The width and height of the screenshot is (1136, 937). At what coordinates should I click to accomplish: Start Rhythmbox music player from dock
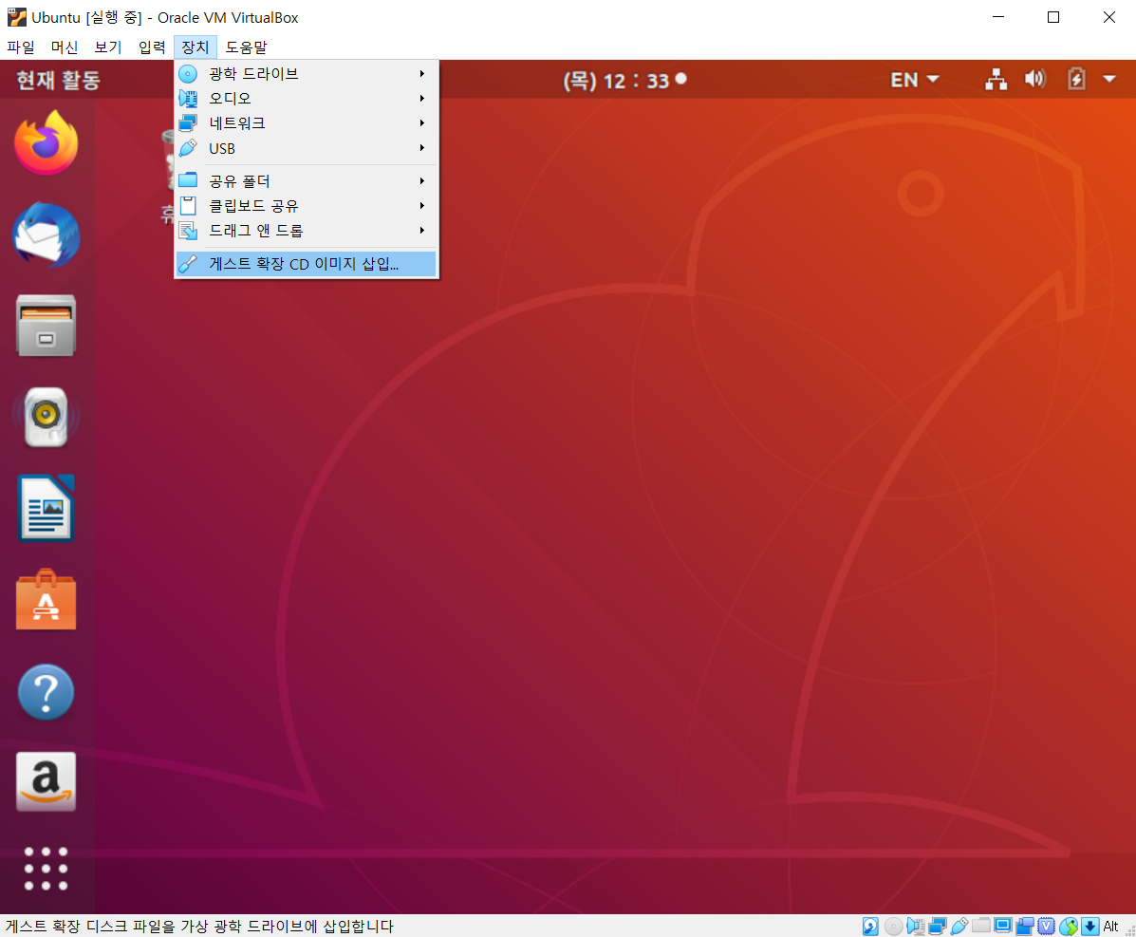47,417
